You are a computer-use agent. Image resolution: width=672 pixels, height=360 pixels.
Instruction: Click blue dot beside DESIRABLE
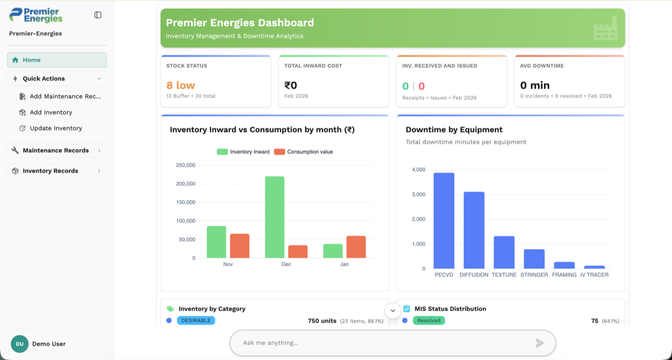pos(169,320)
